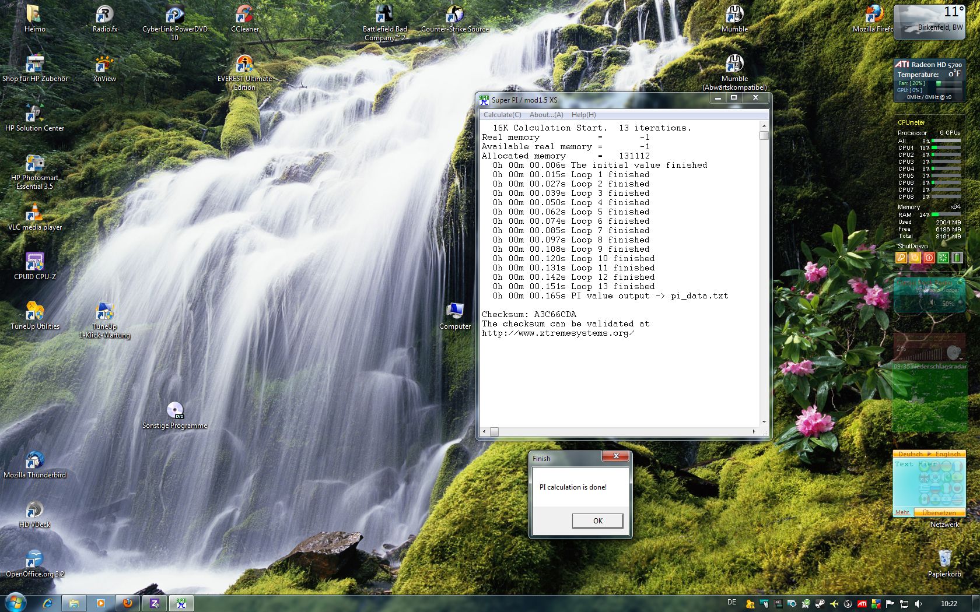This screenshot has width=980, height=612.
Task: Click the green button in ShutDown row
Action: [943, 258]
